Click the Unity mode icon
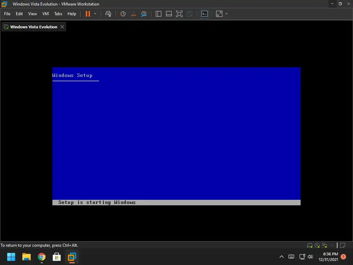 tap(190, 14)
